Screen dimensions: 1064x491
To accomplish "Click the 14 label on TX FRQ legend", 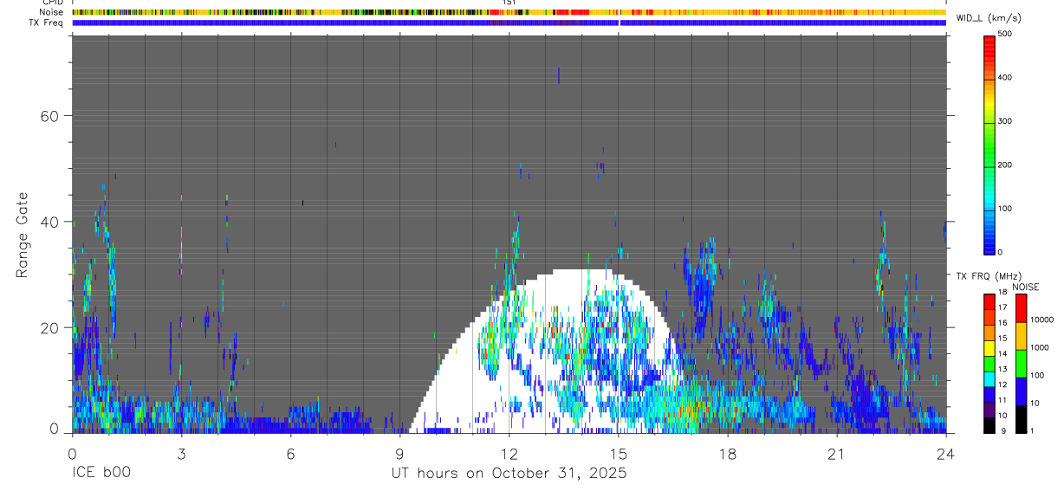I will tap(1002, 353).
